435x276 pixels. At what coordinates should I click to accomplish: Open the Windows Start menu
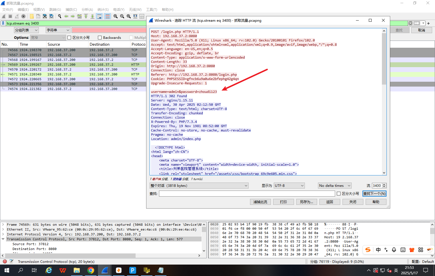click(7, 270)
